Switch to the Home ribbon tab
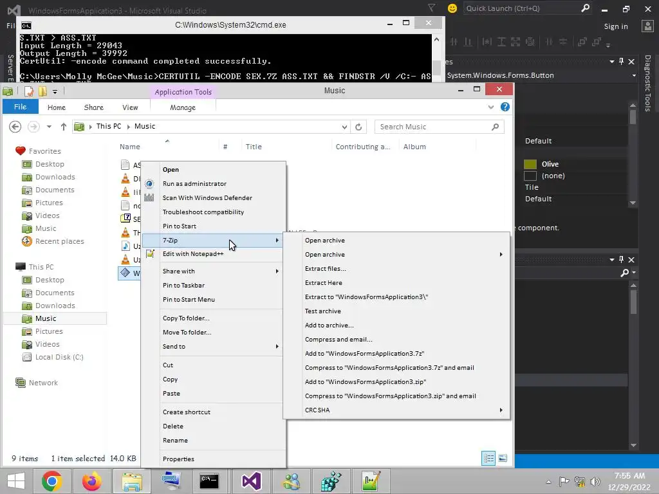The height and width of the screenshot is (494, 659). [57, 107]
